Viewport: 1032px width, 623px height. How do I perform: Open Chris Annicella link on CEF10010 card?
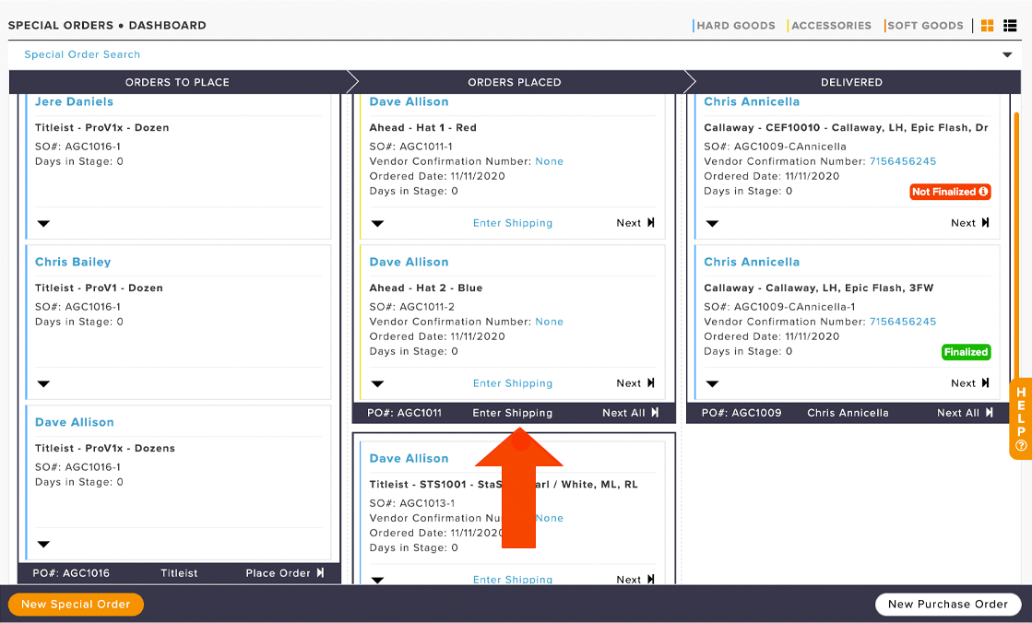(x=752, y=102)
